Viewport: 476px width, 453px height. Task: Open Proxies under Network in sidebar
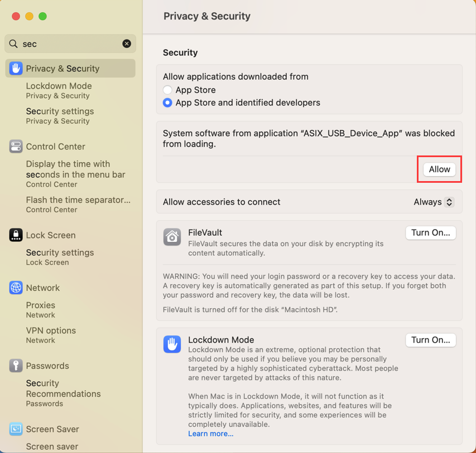(40, 310)
